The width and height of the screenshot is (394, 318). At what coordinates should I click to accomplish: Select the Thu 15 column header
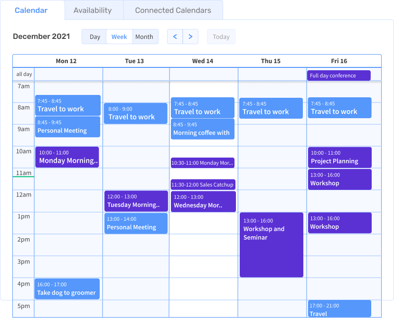[x=271, y=61]
